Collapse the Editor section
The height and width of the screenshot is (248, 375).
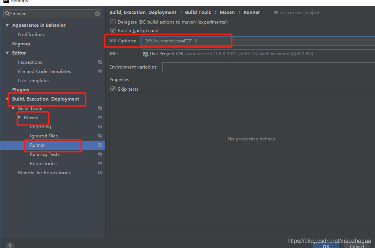[x=7, y=53]
